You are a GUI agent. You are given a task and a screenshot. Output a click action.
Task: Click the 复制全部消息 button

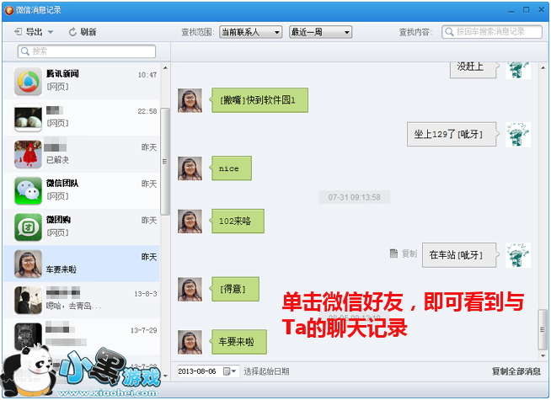(516, 371)
